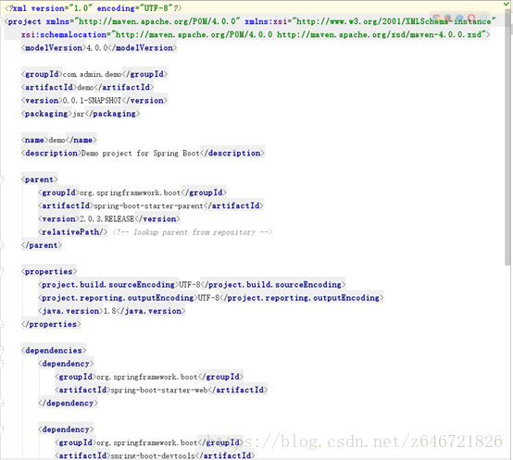Collapse the spring-boot-starter-web dependency fold marker

click(1, 364)
